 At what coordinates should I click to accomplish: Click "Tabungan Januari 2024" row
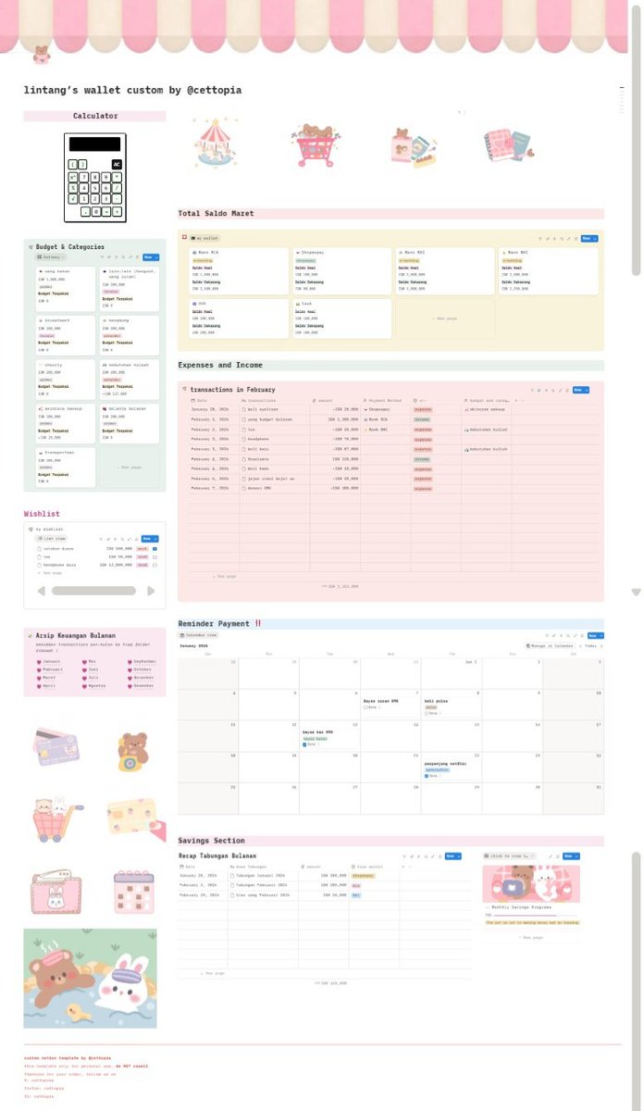(324, 875)
